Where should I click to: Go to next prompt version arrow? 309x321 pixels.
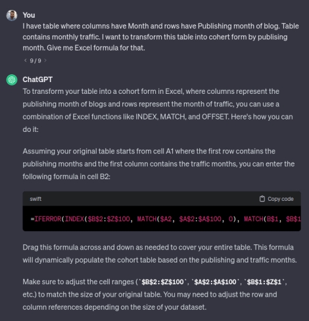pyautogui.click(x=45, y=60)
